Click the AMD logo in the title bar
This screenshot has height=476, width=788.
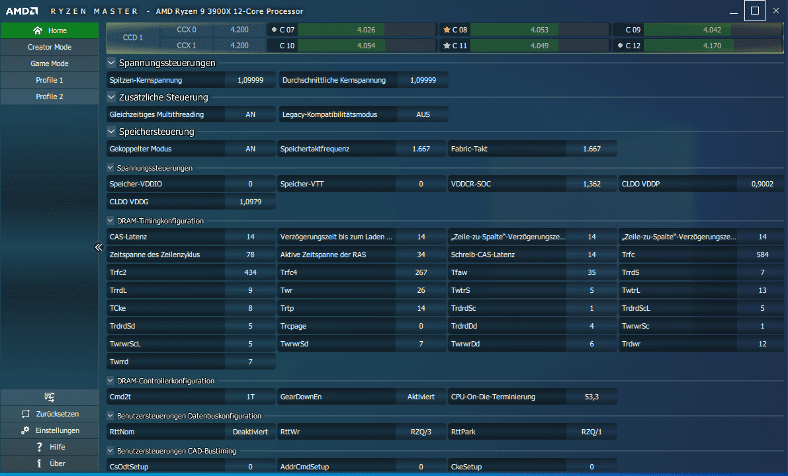(22, 11)
